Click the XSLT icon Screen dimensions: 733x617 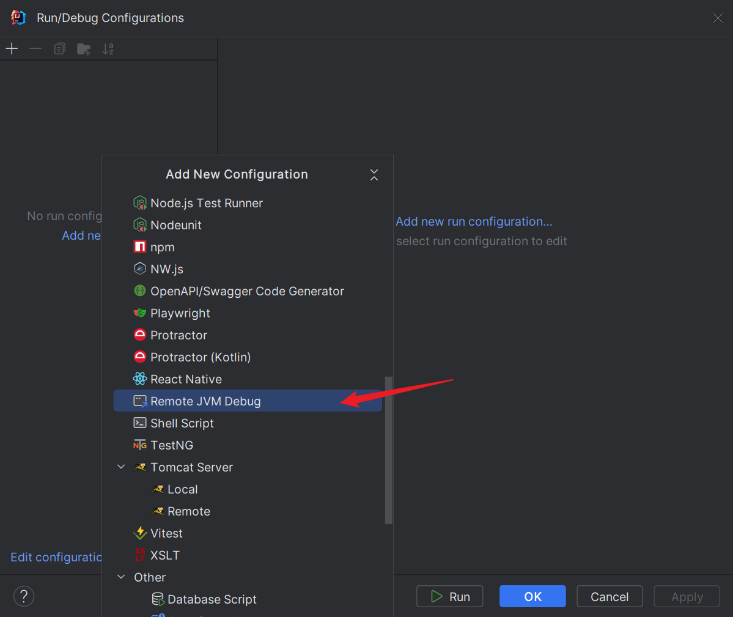[140, 555]
